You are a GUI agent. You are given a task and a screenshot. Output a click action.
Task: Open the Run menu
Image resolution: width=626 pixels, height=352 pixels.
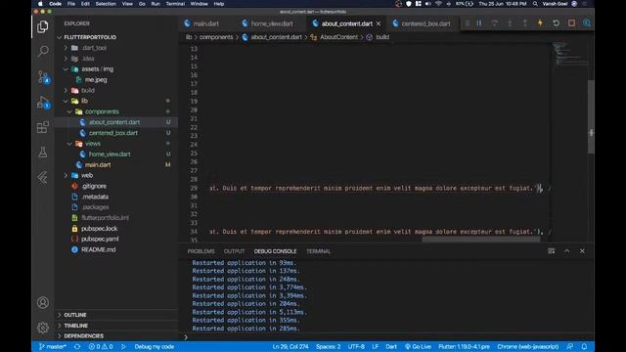pyautogui.click(x=156, y=4)
